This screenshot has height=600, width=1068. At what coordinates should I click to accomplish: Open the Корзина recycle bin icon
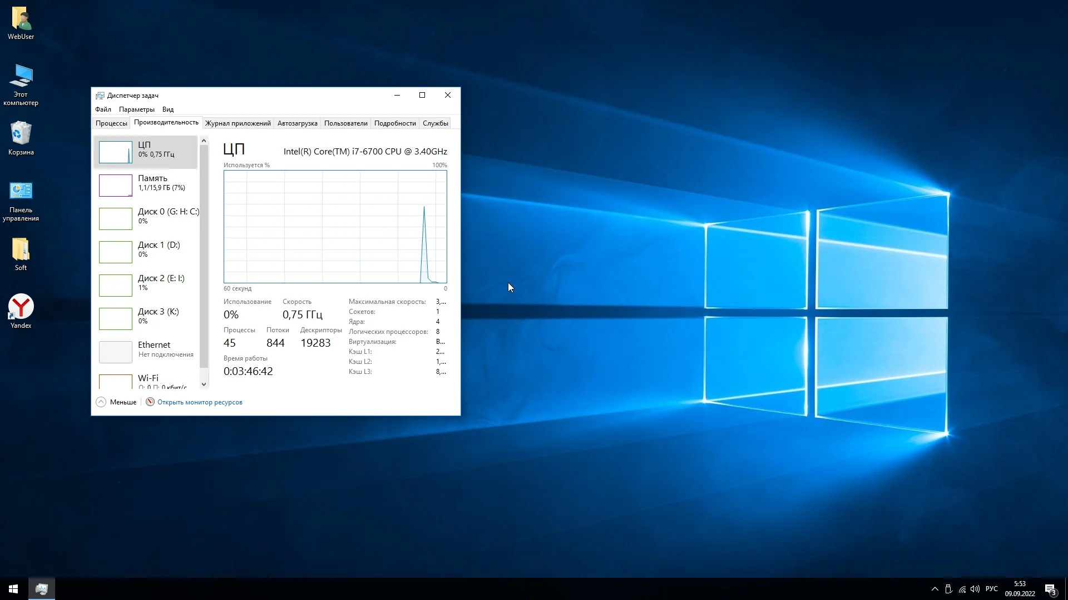point(21,133)
